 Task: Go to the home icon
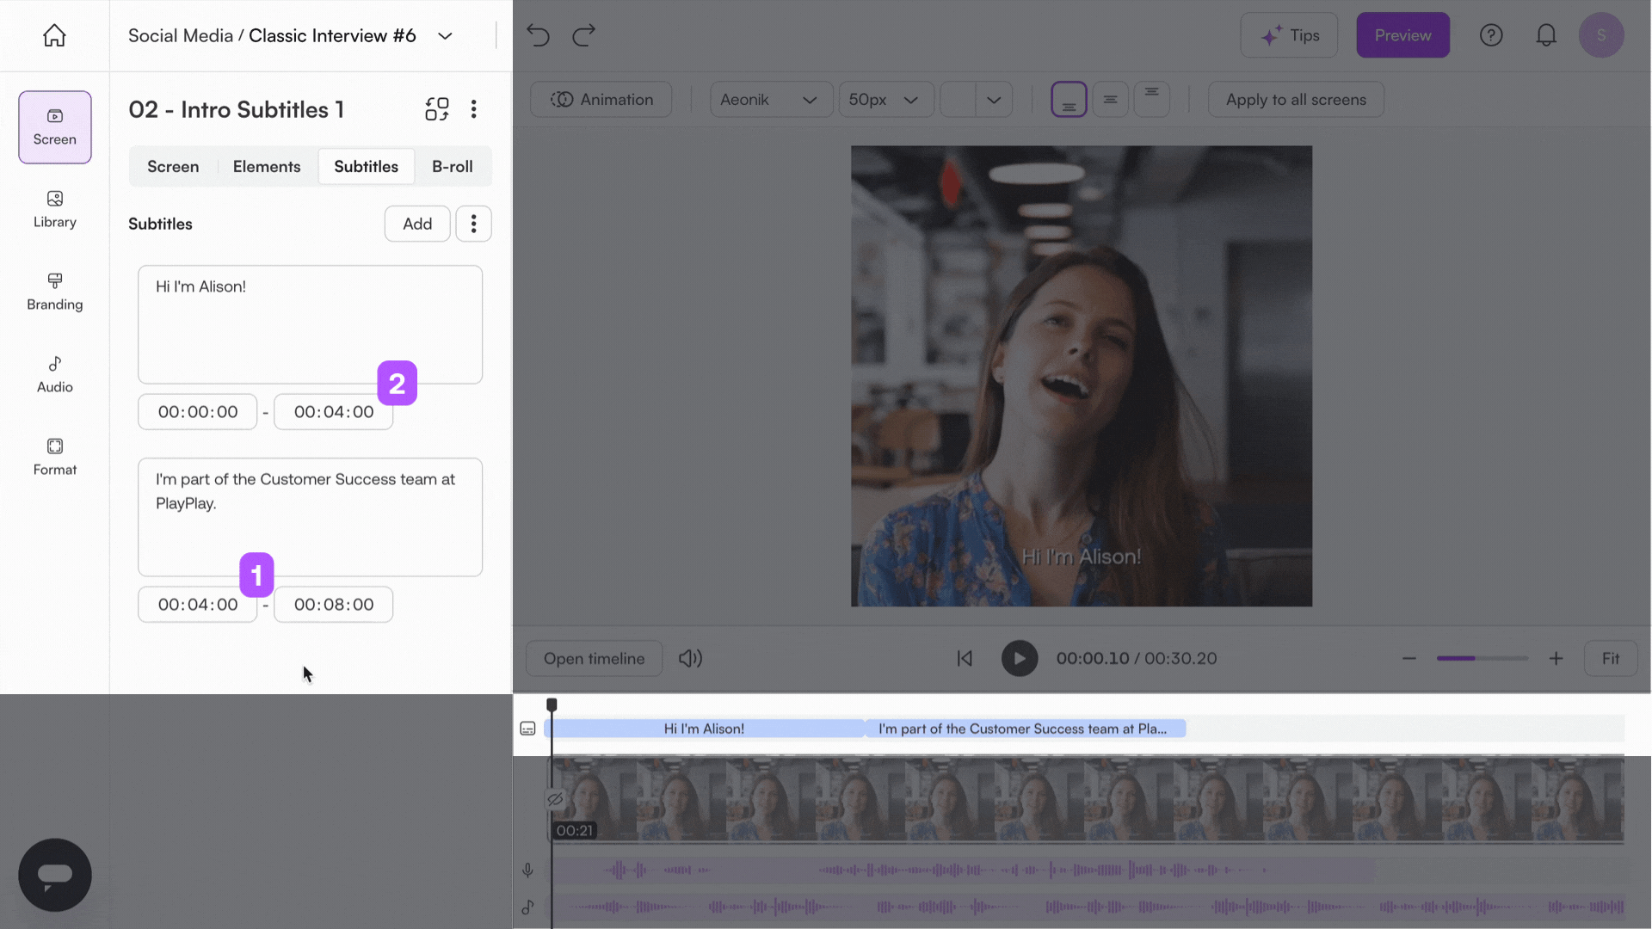54,35
